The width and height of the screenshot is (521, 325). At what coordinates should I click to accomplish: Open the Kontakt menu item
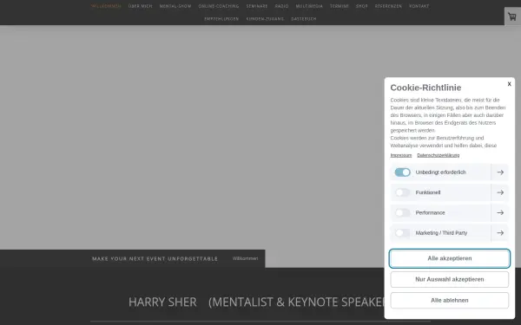coord(419,6)
